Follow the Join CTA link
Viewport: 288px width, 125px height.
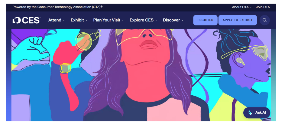263,7
